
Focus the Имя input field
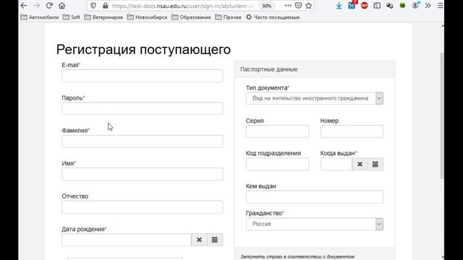(143, 174)
